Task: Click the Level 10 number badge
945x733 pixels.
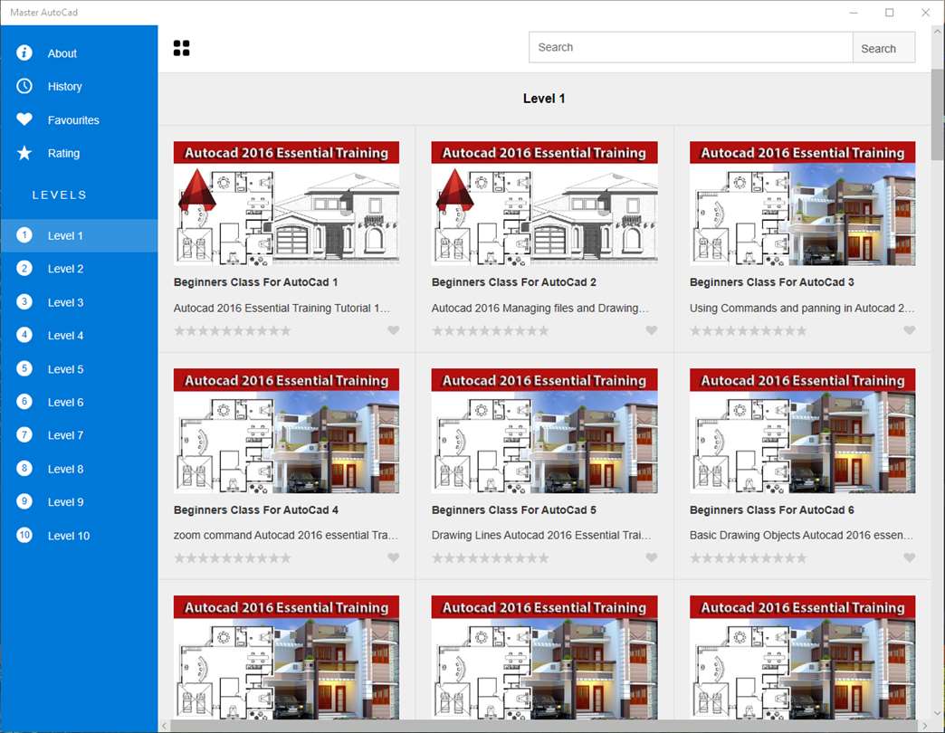Action: tap(24, 535)
